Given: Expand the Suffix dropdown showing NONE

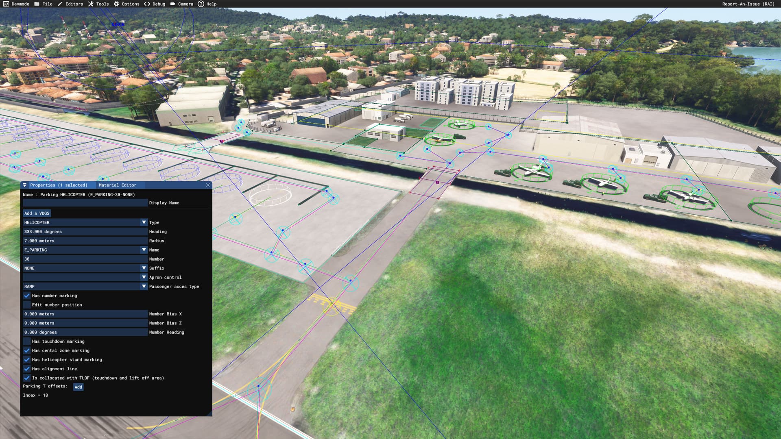Looking at the screenshot, I should click(144, 268).
